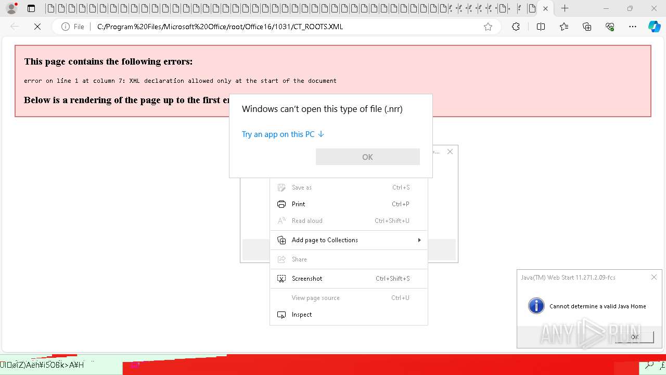Click the address bar URL

(x=220, y=27)
